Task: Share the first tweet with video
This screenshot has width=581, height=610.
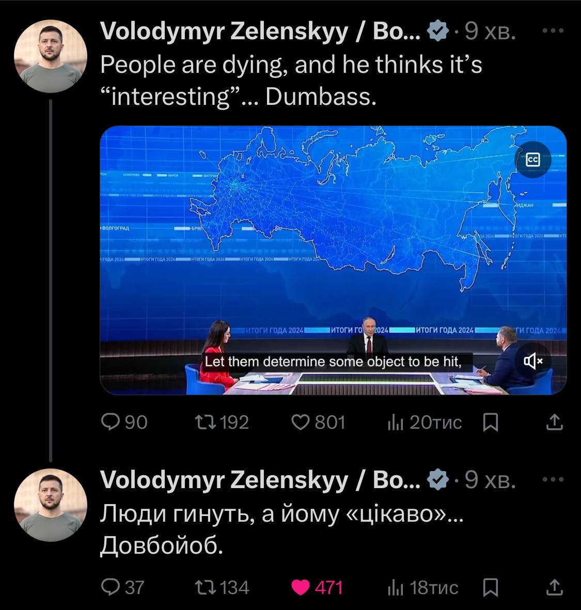Action: (x=554, y=423)
